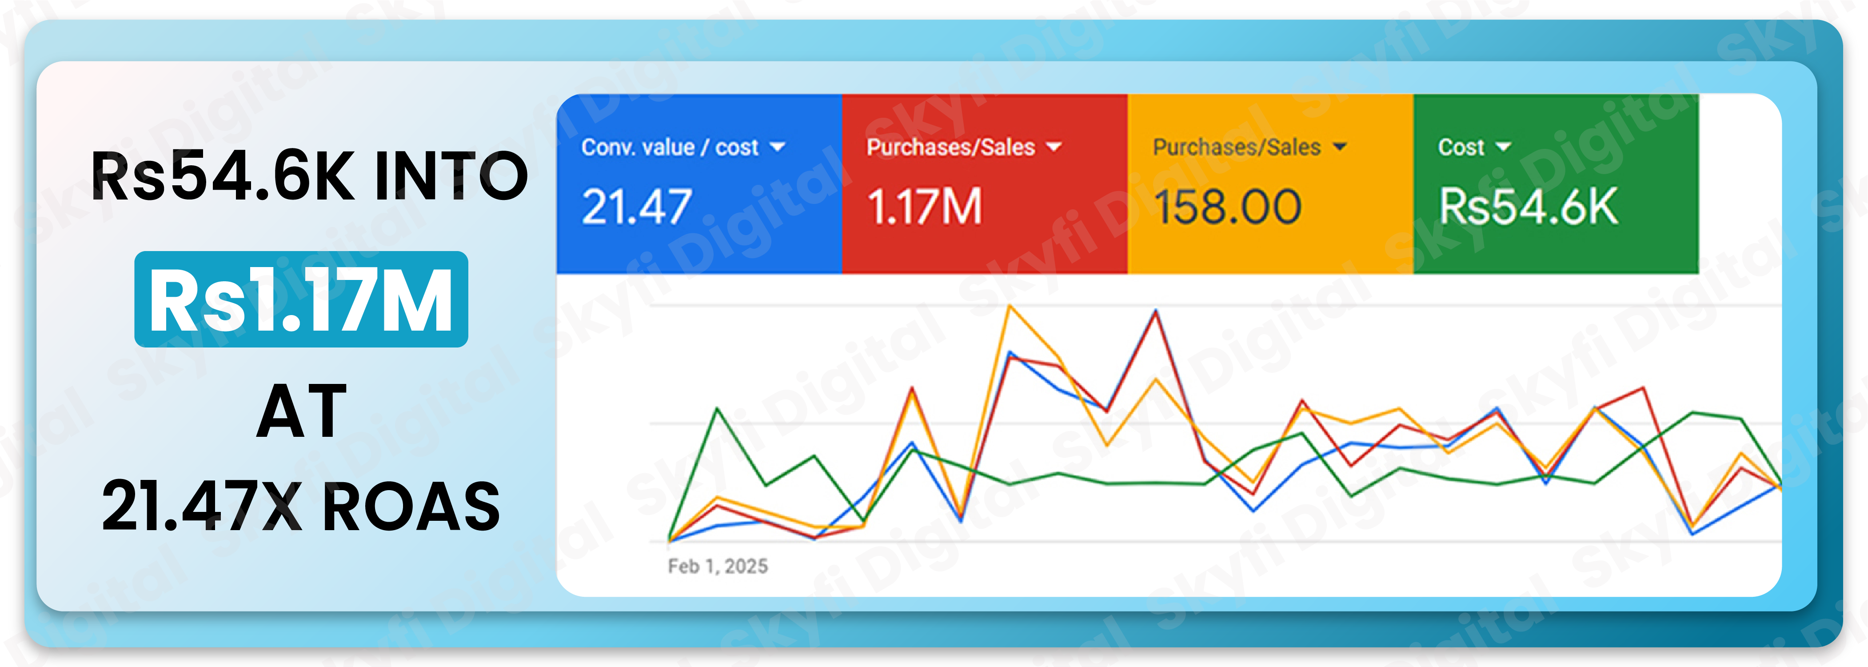Click the Cost label on green card

[x=1461, y=147]
